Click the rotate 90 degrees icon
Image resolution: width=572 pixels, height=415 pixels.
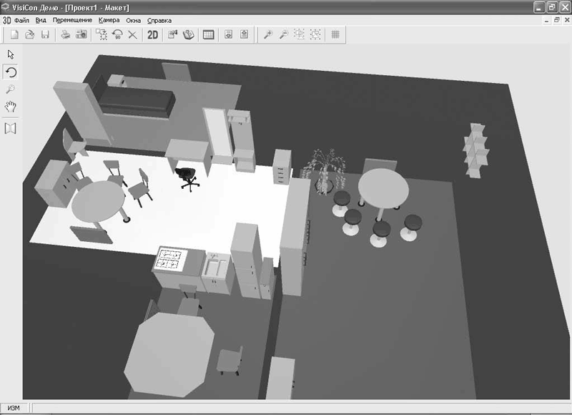[x=117, y=34]
